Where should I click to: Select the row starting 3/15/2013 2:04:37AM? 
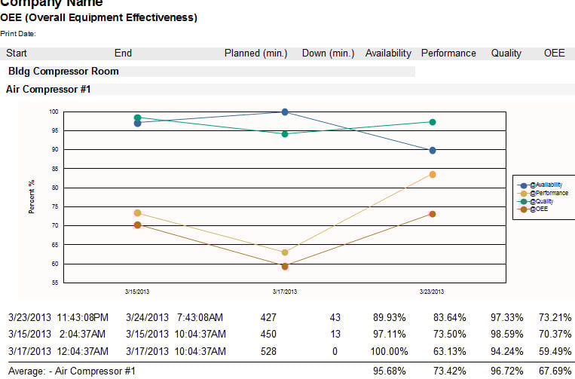pos(289,335)
